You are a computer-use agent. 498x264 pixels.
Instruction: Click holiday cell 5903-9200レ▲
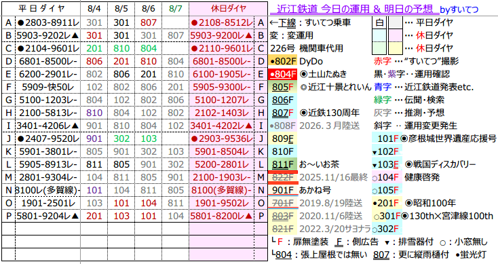[222, 35]
